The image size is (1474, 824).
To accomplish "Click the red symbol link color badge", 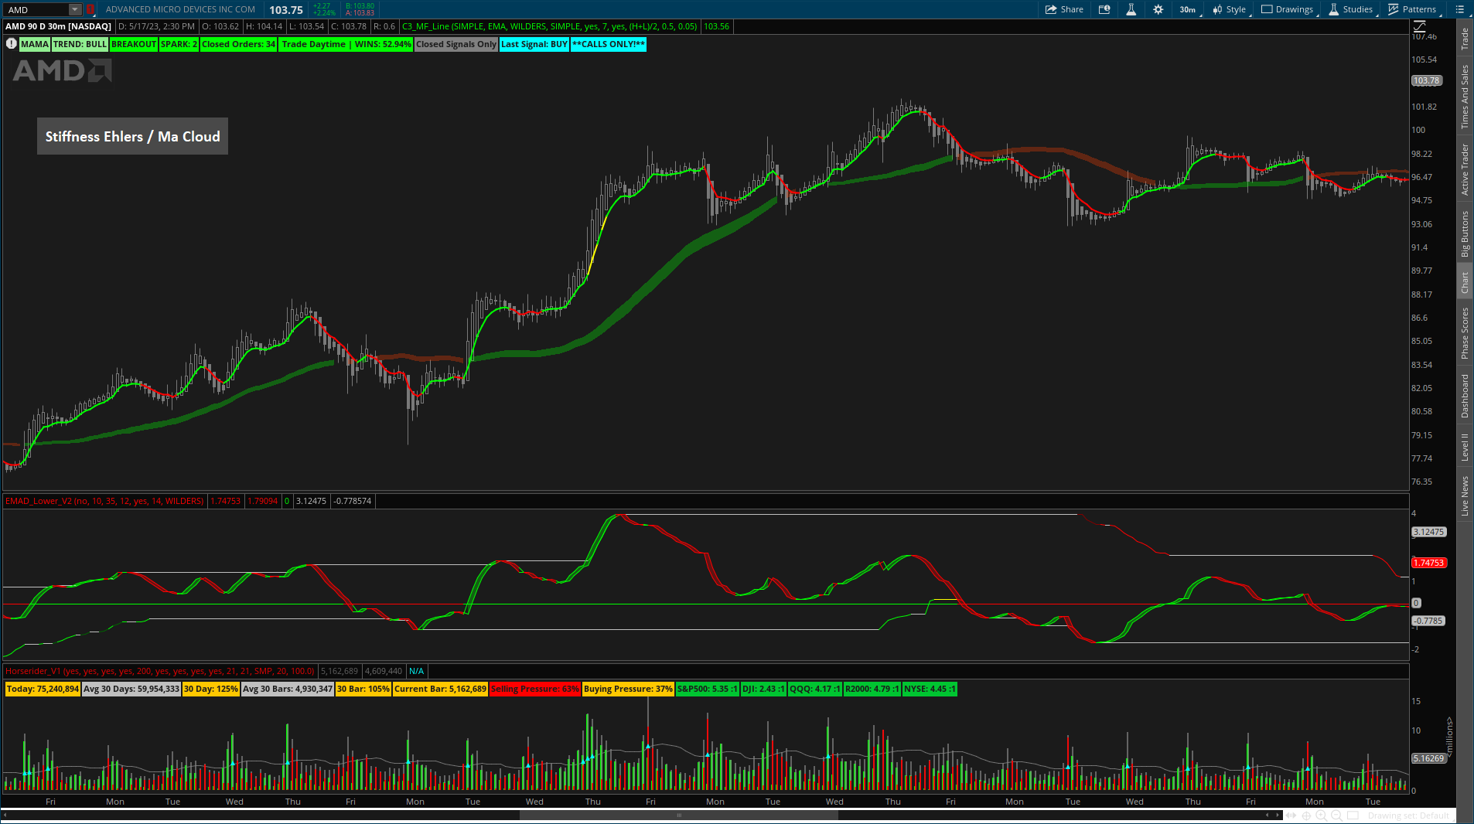I will (x=90, y=9).
